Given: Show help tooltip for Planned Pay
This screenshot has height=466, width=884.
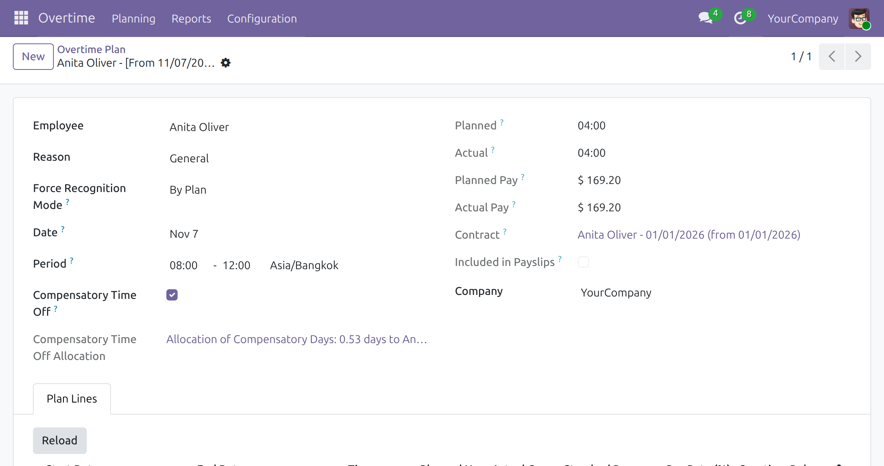Looking at the screenshot, I should 523,176.
